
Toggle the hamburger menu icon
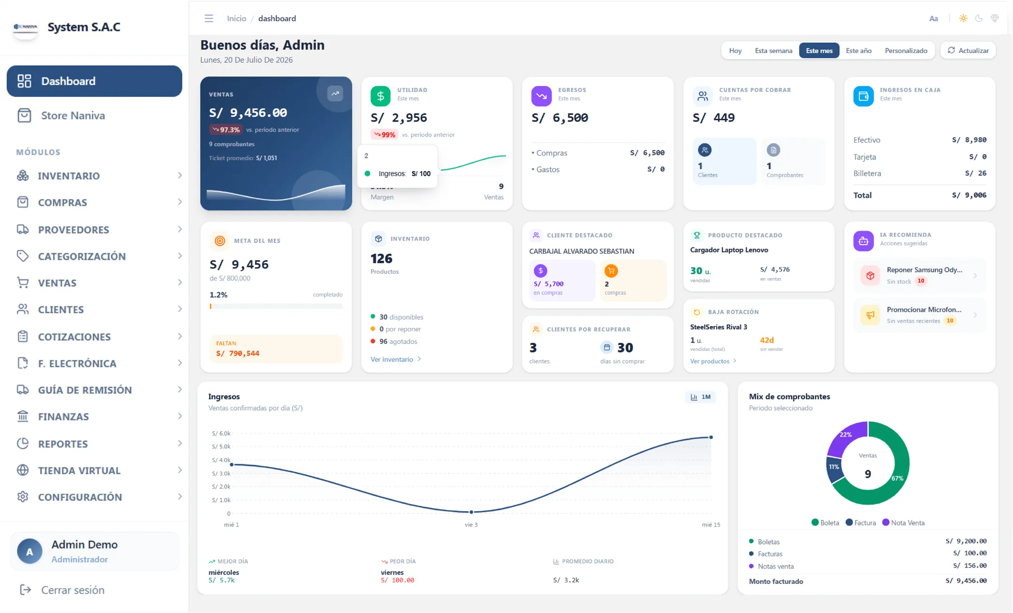point(209,18)
